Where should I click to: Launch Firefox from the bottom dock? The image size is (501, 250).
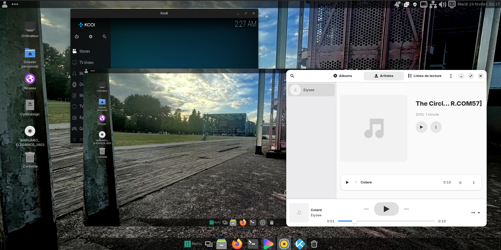[x=237, y=244]
